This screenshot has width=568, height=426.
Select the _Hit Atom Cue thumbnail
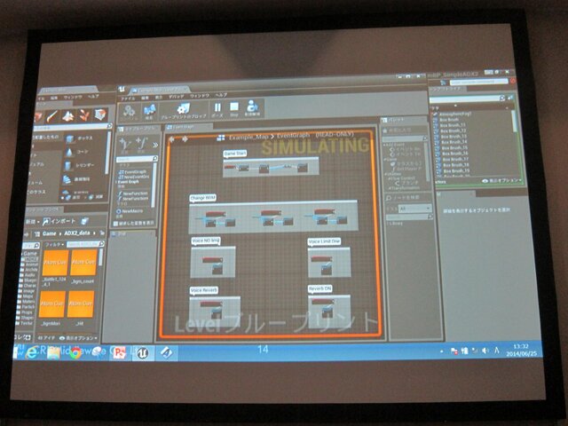click(81, 304)
